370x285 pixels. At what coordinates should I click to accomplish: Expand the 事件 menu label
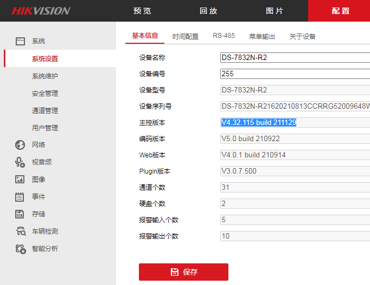coord(39,197)
